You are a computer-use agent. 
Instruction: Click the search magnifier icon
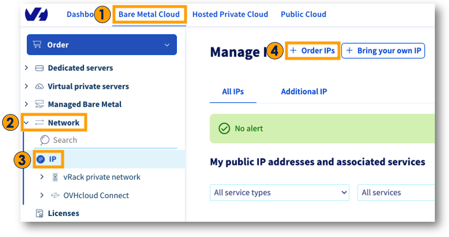point(45,140)
